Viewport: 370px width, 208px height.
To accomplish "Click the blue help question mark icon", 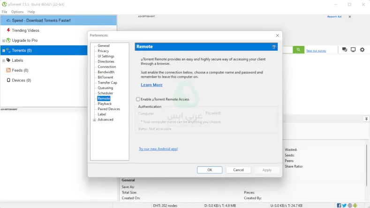I will (274, 47).
